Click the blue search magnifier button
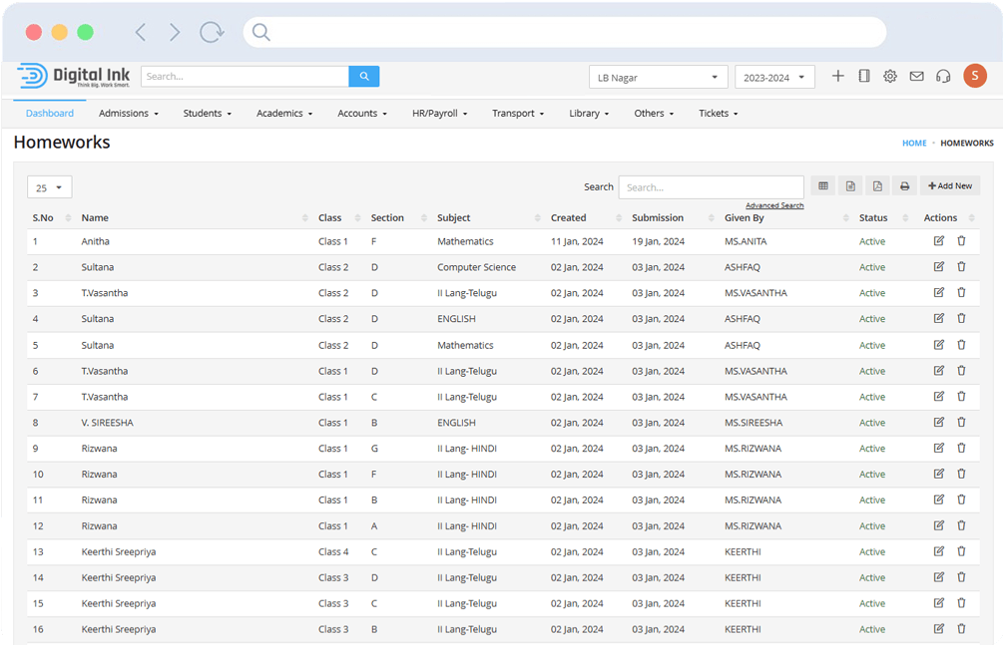This screenshot has height=645, width=1003. pyautogui.click(x=363, y=76)
